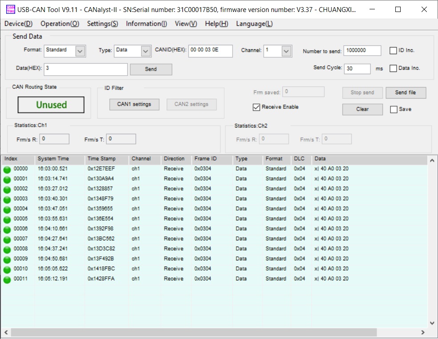Screen dimensions: 438x339
Task: Click the horizontal scroll left arrow
Action: pos(5,332)
